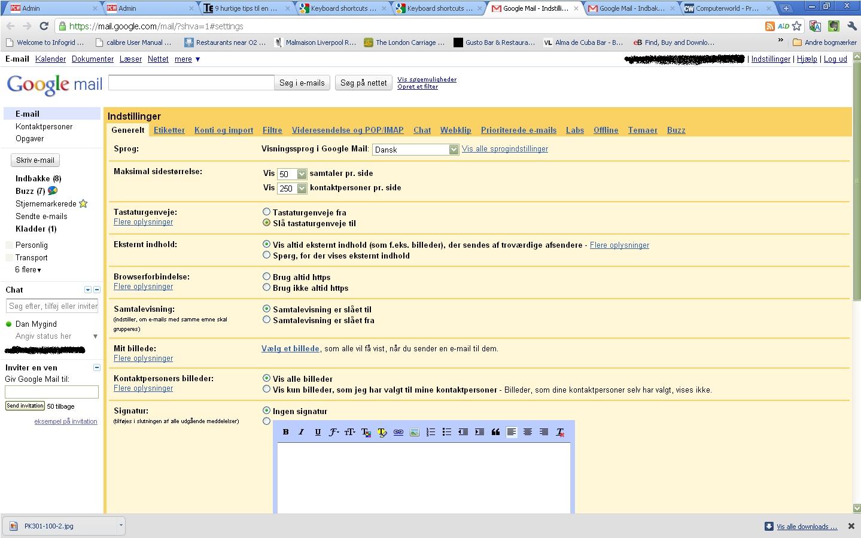Click the 'Skriv e-mail' button
This screenshot has height=538, width=861.
click(35, 160)
